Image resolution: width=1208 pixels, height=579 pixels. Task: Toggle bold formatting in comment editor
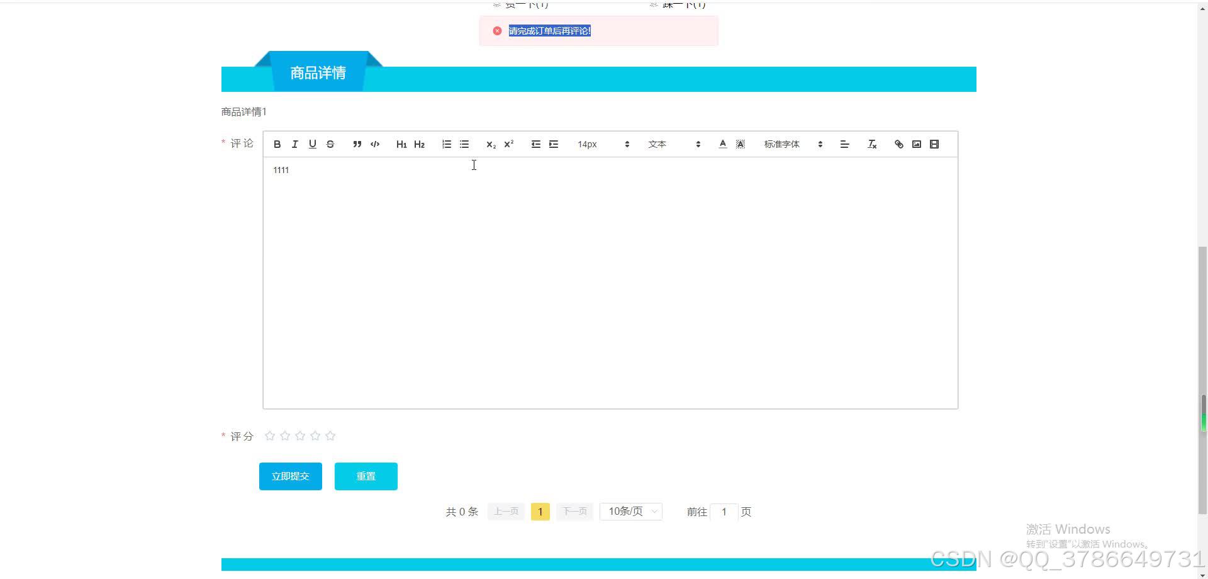(x=277, y=144)
